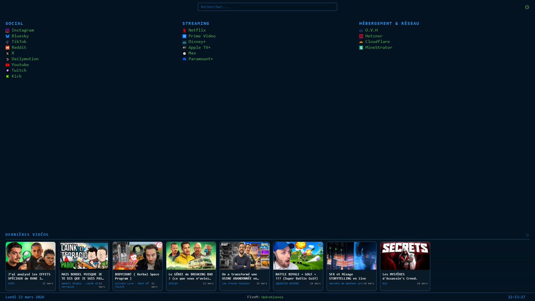Refresh the latest videos with the reload icon
This screenshot has width=535, height=301.
coord(527,235)
